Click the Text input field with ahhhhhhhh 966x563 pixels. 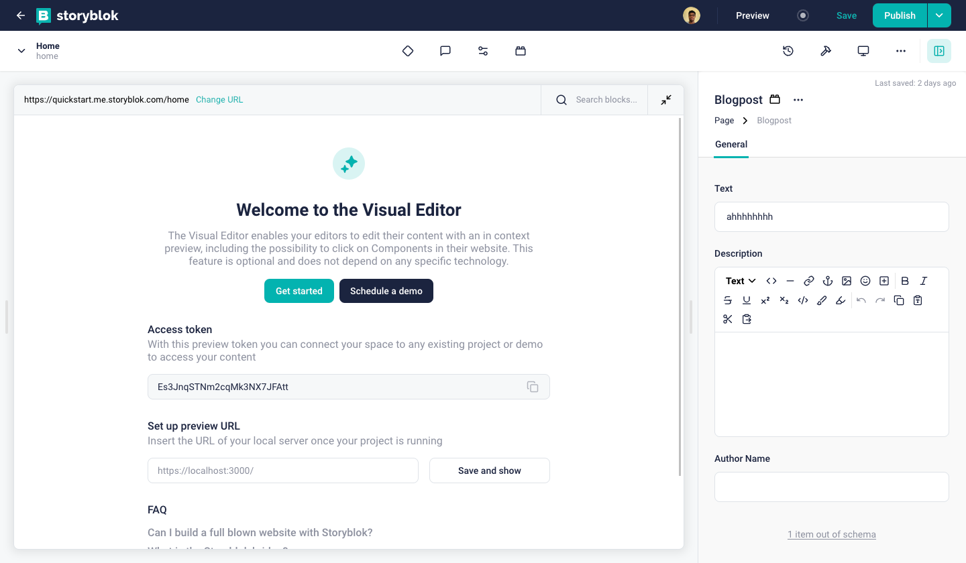coord(832,217)
